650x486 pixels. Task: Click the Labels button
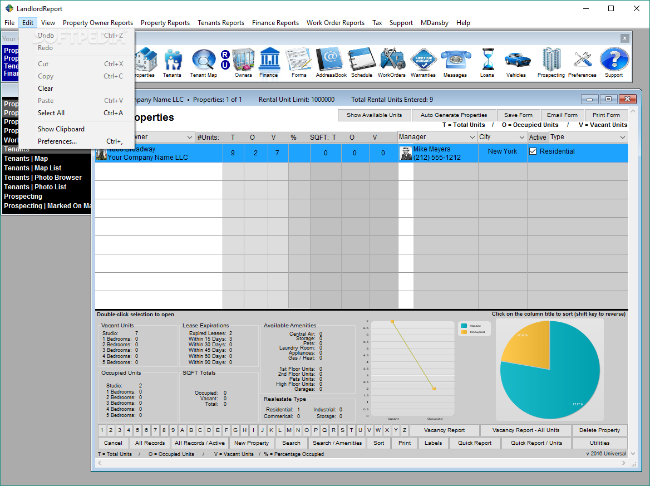[433, 443]
